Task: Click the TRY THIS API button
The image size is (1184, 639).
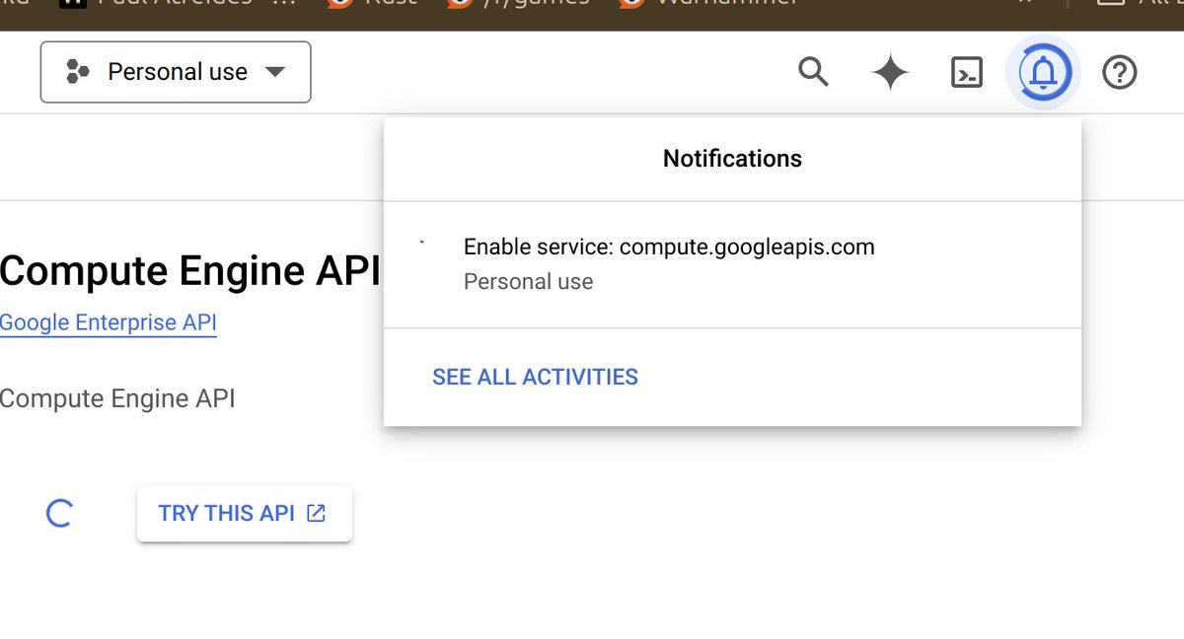Action: coord(245,514)
